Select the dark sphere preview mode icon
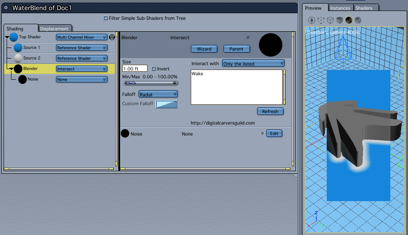Image resolution: width=408 pixels, height=235 pixels. 349,20
